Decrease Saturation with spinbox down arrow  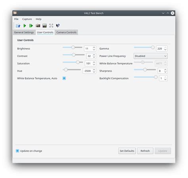[94, 65]
